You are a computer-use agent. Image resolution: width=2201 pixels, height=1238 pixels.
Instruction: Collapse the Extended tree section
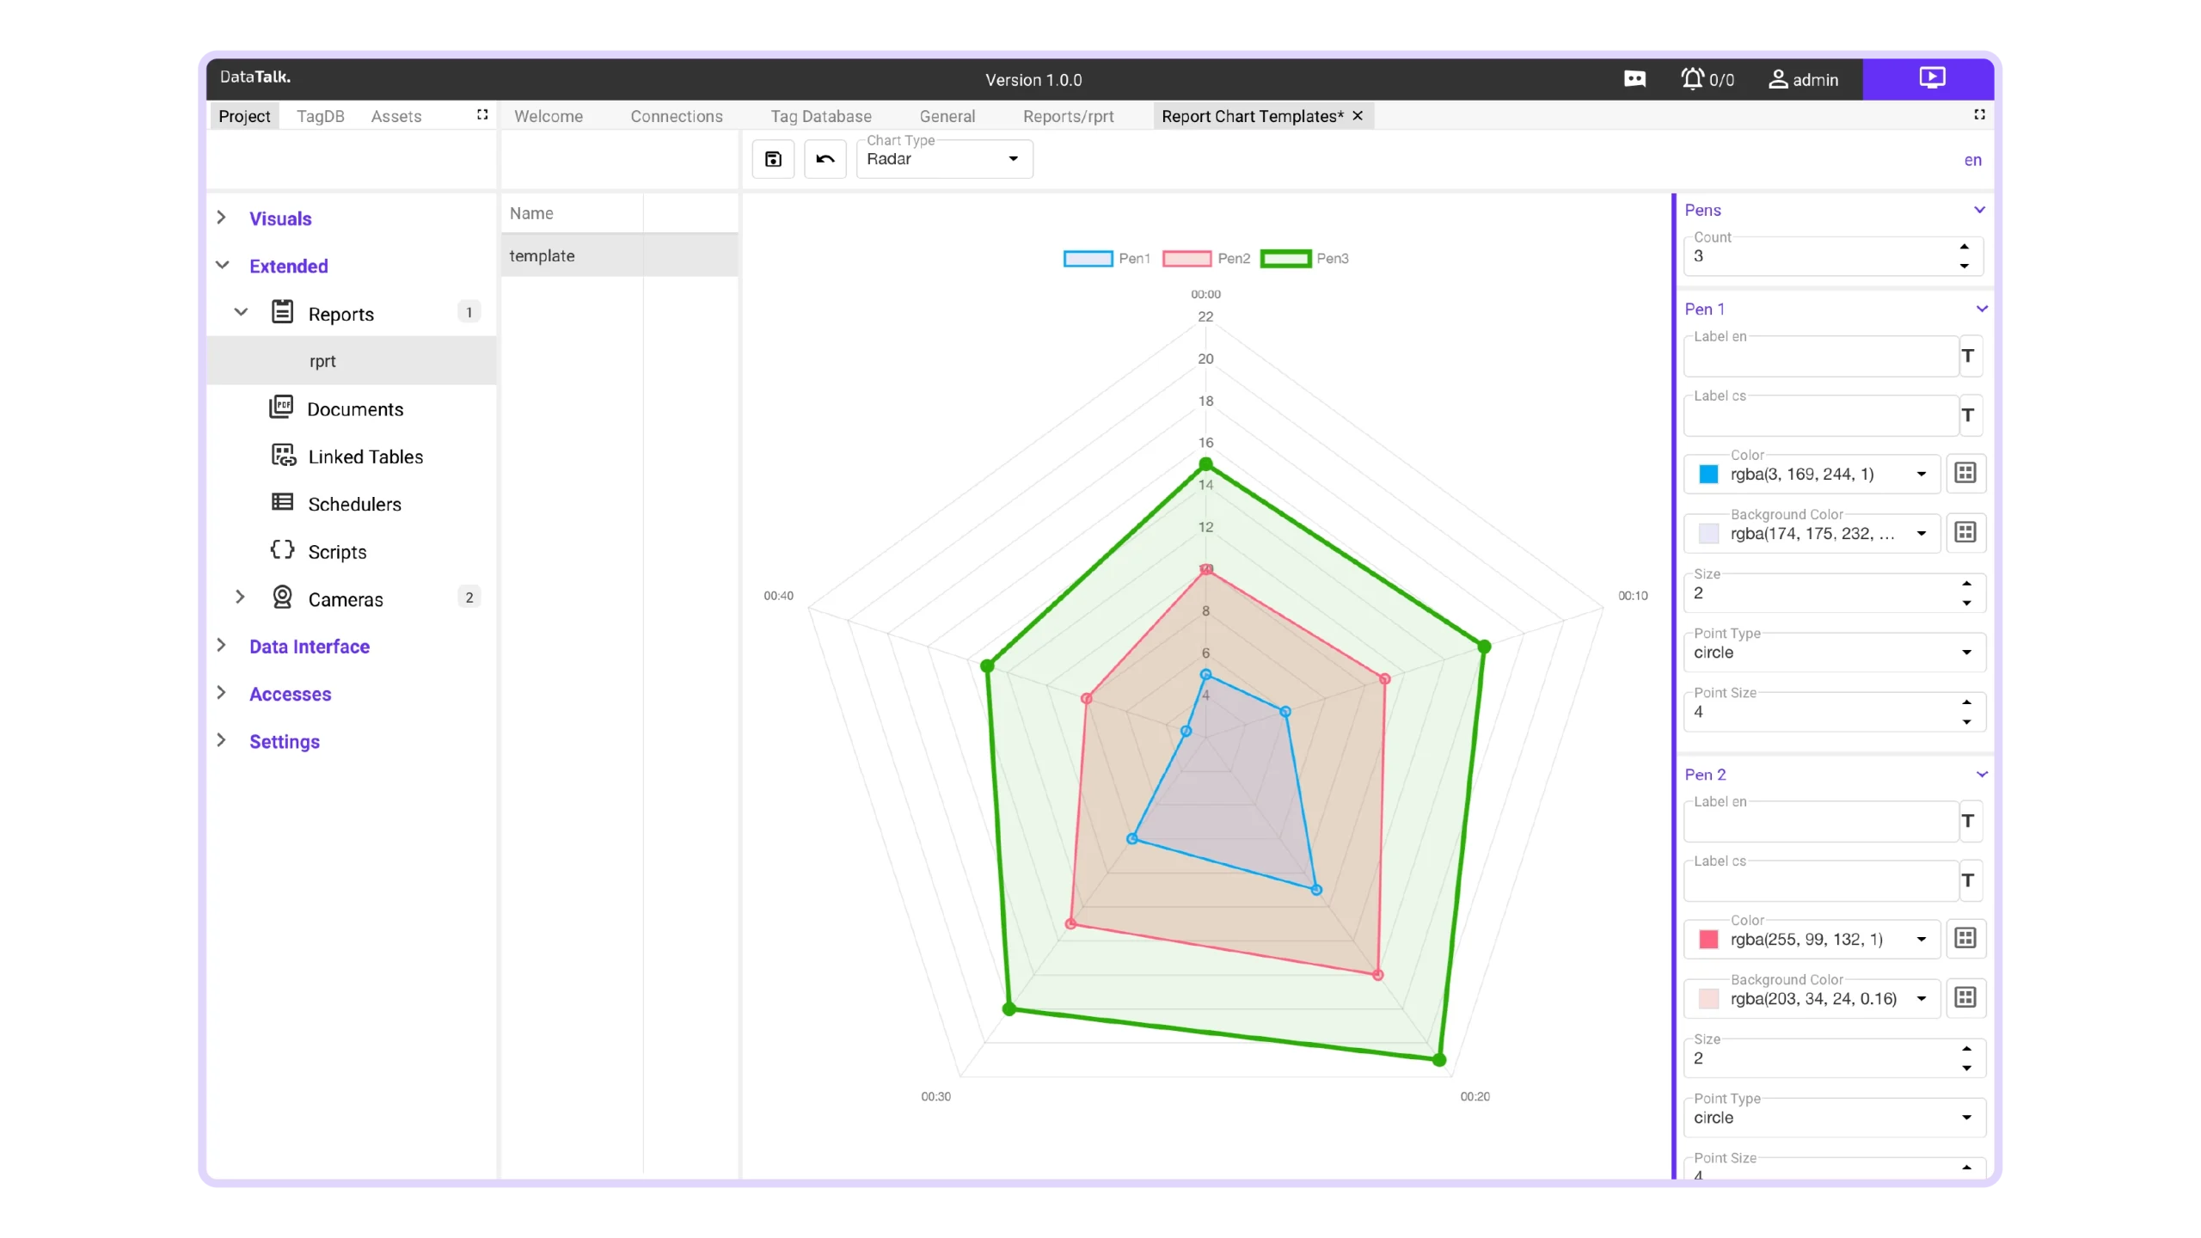[222, 266]
